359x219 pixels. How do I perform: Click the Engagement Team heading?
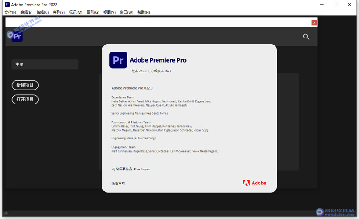[123, 147]
